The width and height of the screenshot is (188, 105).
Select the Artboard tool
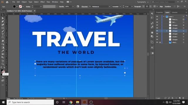pos(3,61)
